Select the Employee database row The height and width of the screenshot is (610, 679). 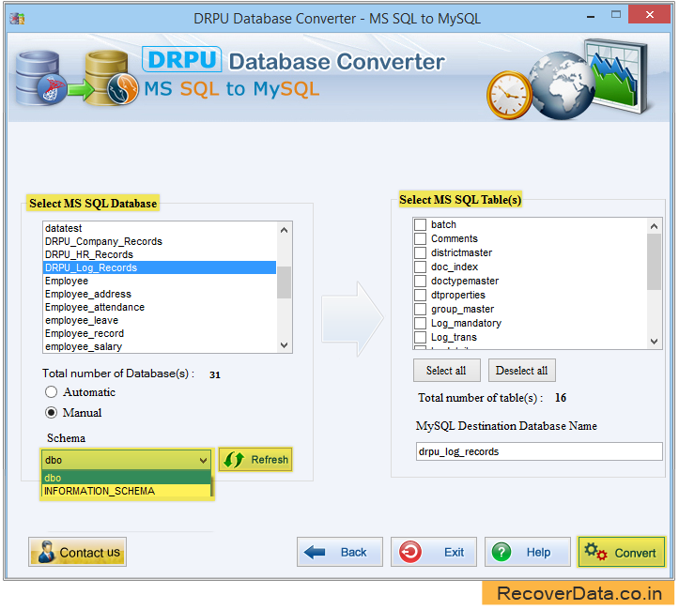pyautogui.click(x=160, y=281)
